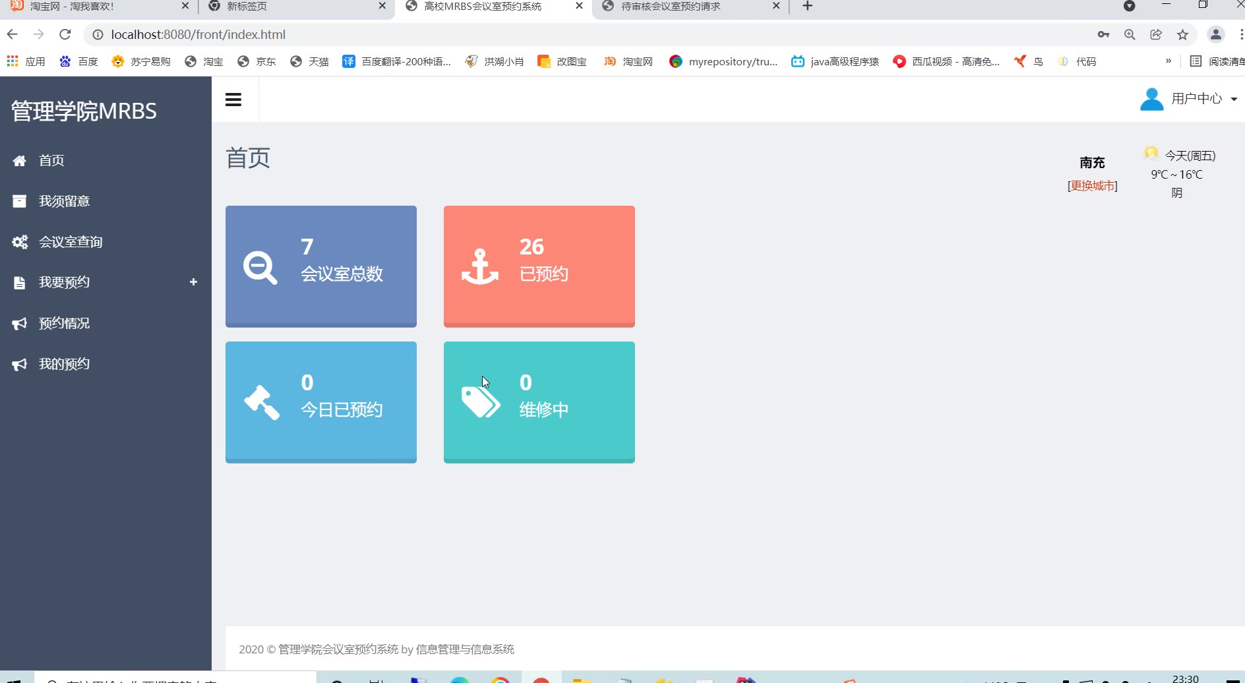Click the document icon beside 我要预约
1245x683 pixels.
point(20,283)
